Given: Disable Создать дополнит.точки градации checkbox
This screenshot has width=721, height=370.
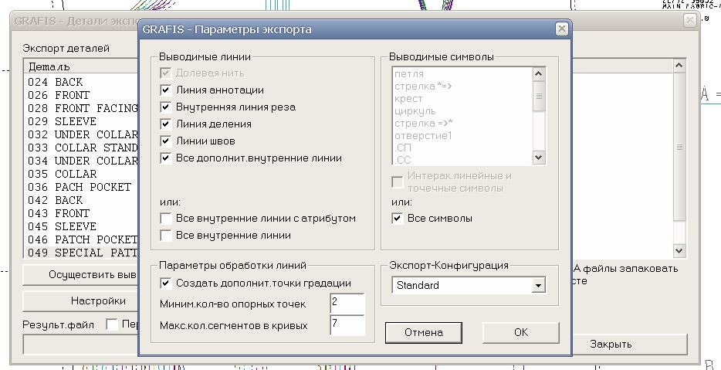Looking at the screenshot, I should [165, 283].
